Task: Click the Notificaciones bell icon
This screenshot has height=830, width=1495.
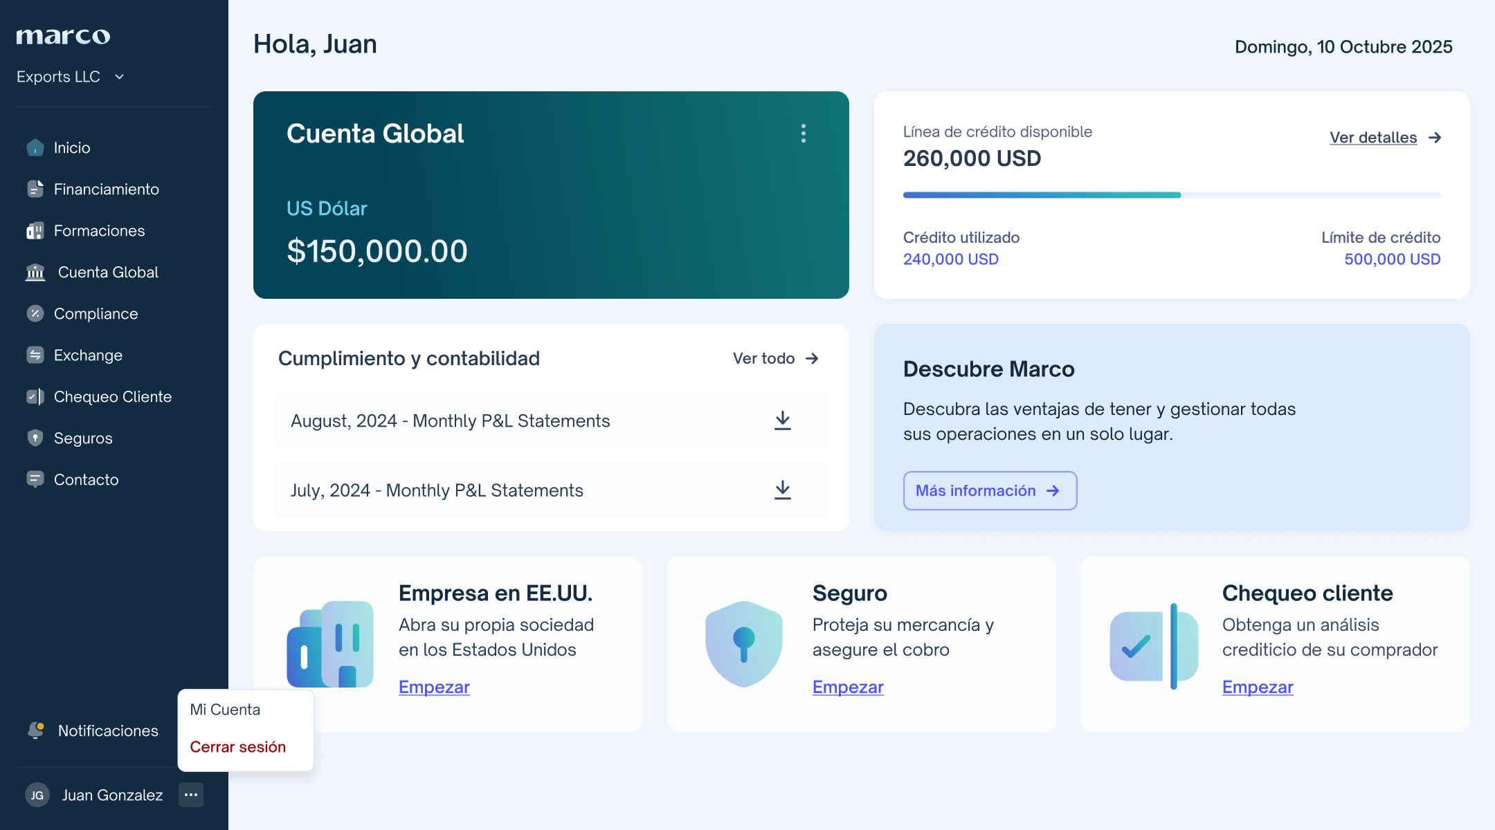Action: 35,730
